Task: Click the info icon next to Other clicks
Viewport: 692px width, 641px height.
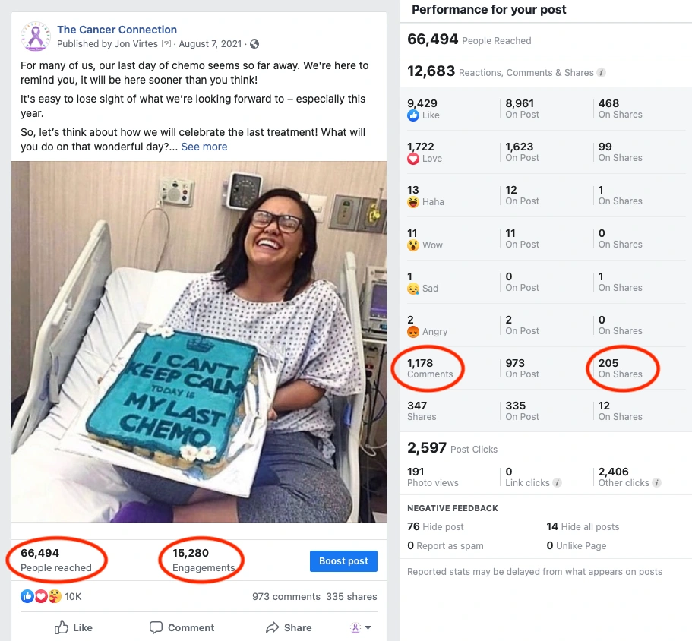Action: pos(657,483)
